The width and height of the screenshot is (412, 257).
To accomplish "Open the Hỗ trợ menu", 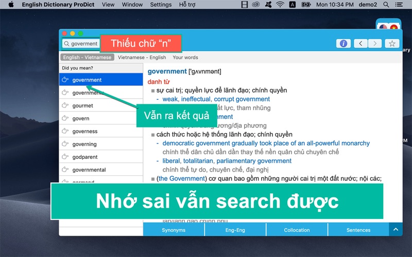I will tap(187, 5).
